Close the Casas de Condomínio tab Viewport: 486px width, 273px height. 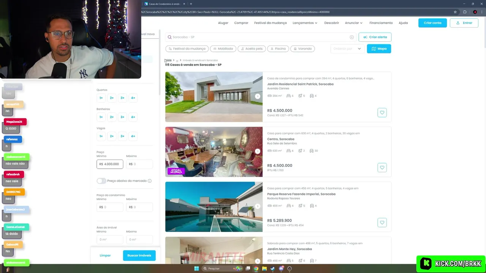point(184,4)
